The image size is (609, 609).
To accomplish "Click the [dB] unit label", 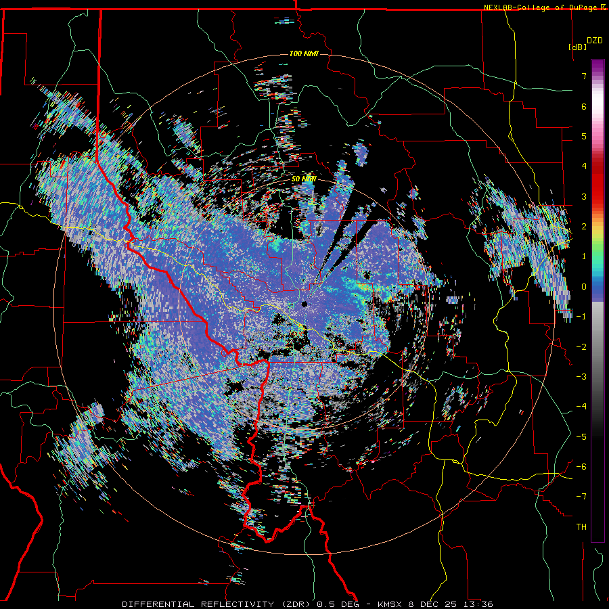I will tap(578, 47).
